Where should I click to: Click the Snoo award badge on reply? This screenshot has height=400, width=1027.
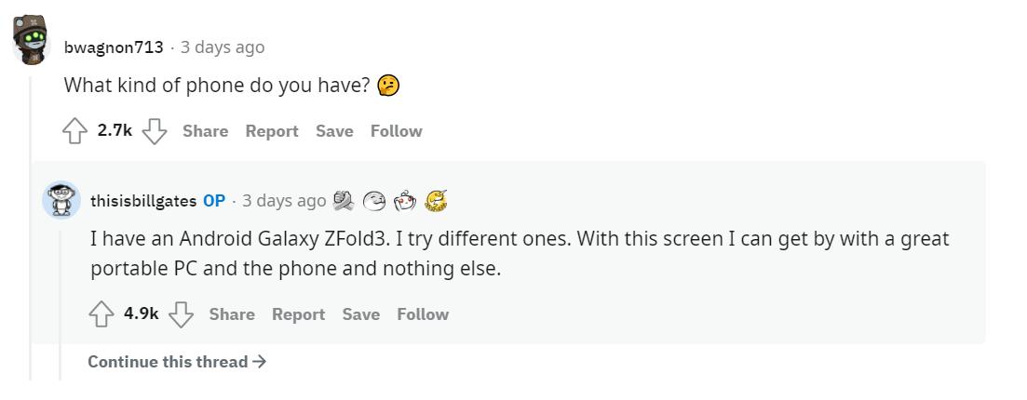coord(405,200)
